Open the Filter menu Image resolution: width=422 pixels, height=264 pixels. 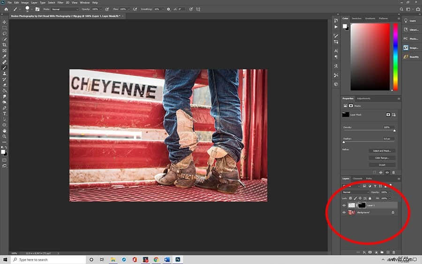point(60,2)
